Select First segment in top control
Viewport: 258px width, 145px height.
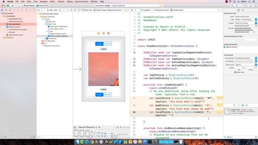[x=99, y=44]
